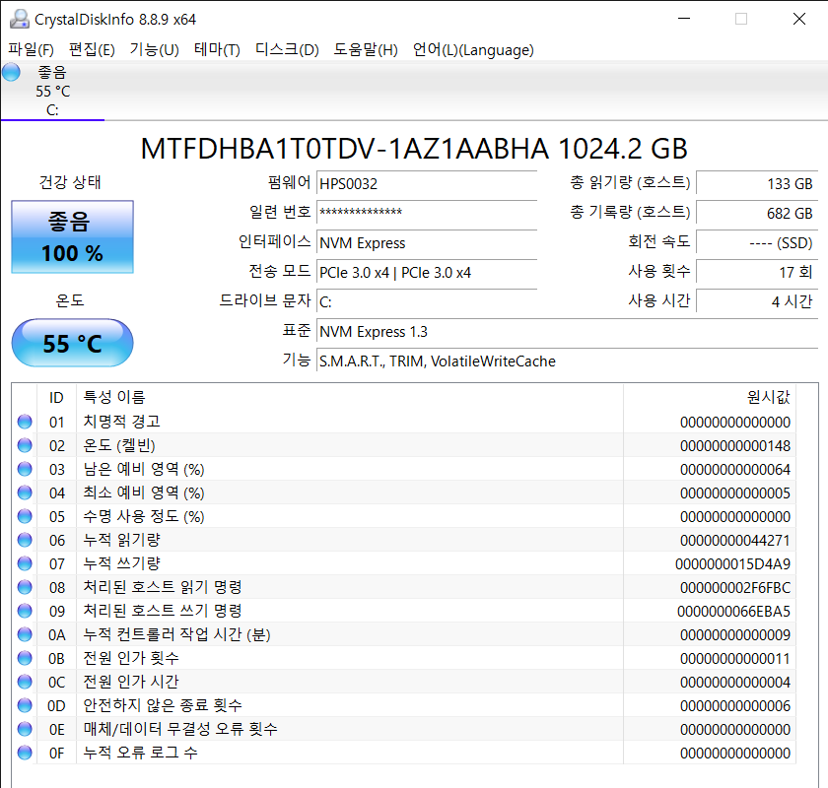Screen dimensions: 828x788
Task: Click the status orb for 0B 전원 인가 횟수
Action: pos(25,658)
